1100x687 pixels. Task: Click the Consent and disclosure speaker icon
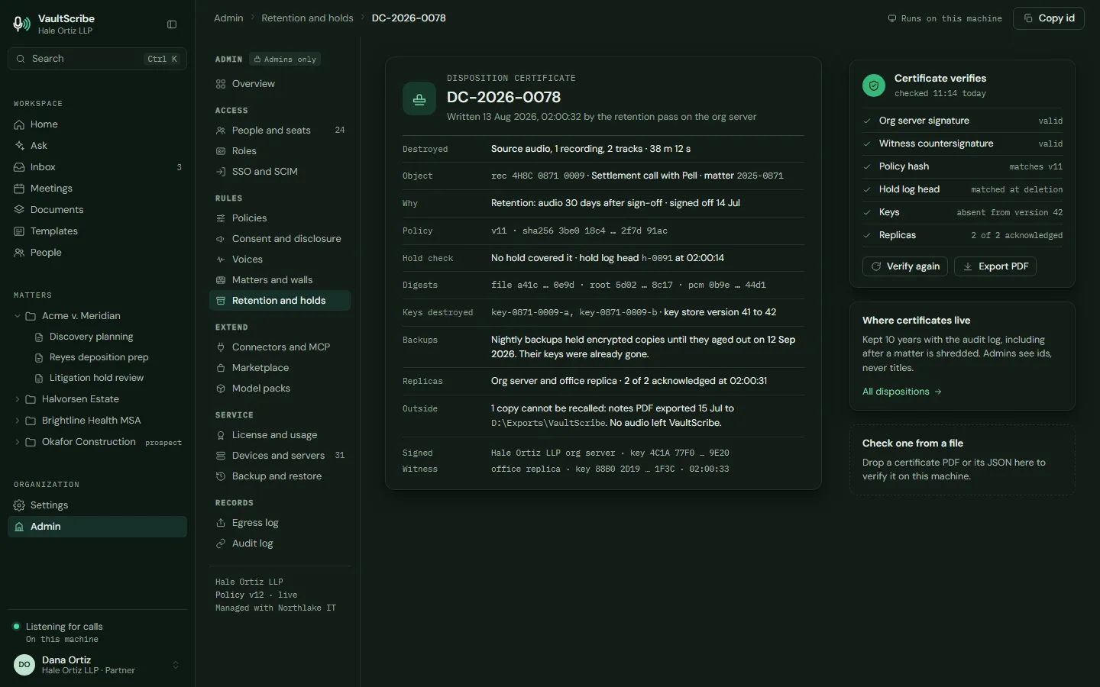pyautogui.click(x=221, y=239)
